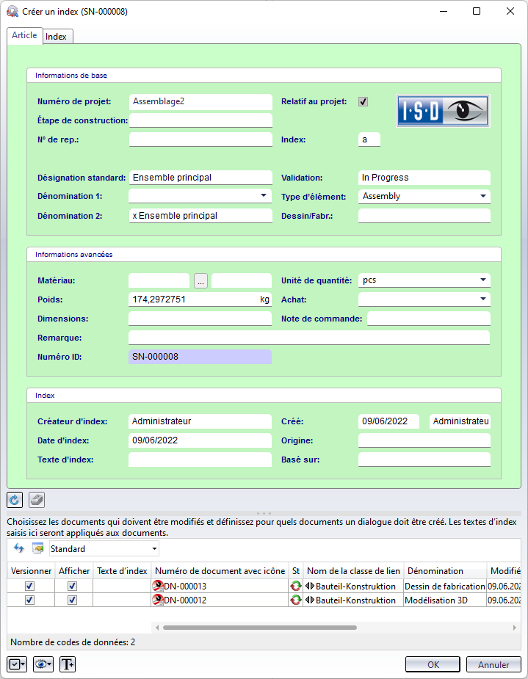Click the application icon in title bar

click(12, 11)
